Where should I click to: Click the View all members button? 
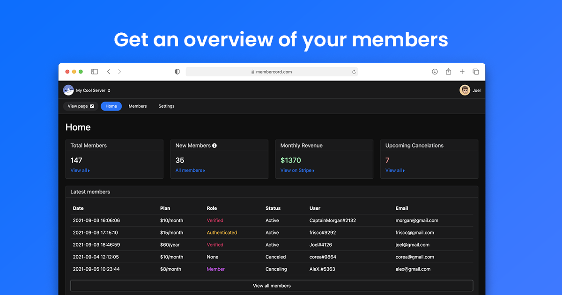click(x=272, y=285)
